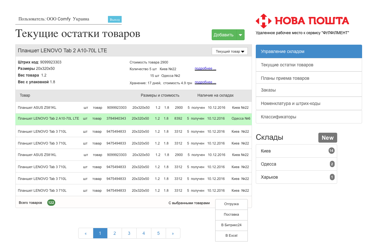Open подробнее link next to storage cost
Viewport: 372px width, 245px height.
click(205, 82)
